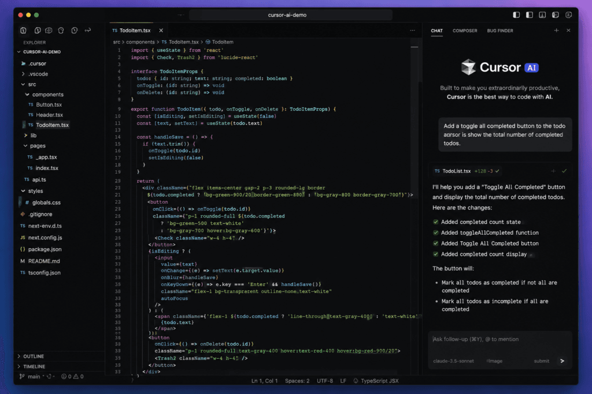The height and width of the screenshot is (394, 592).
Task: Click the git icon beside .gitignore
Action: [x=23, y=215]
